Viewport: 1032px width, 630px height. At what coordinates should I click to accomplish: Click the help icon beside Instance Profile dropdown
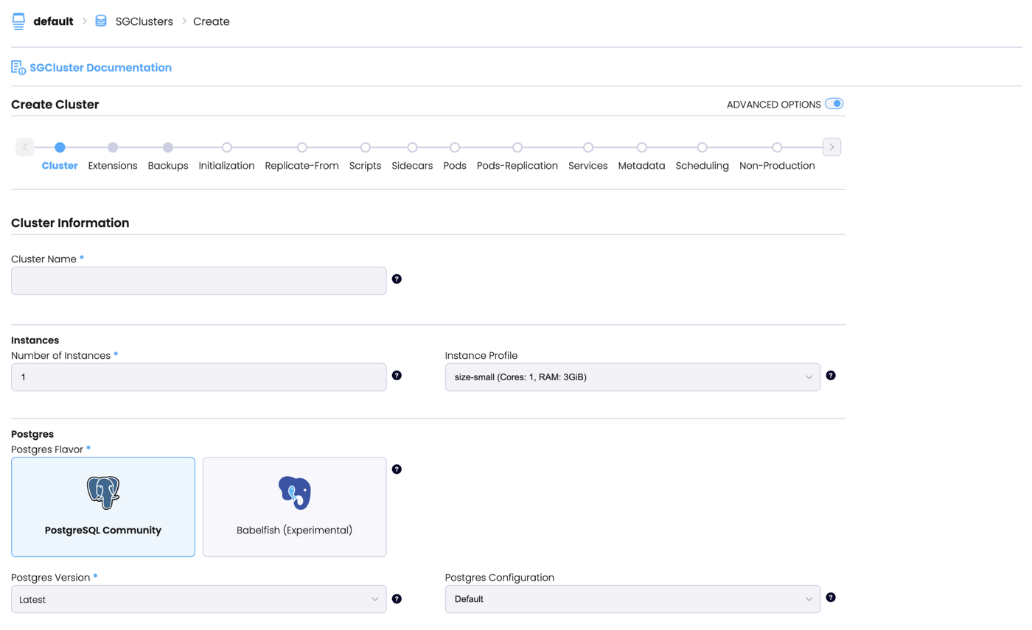pos(830,375)
